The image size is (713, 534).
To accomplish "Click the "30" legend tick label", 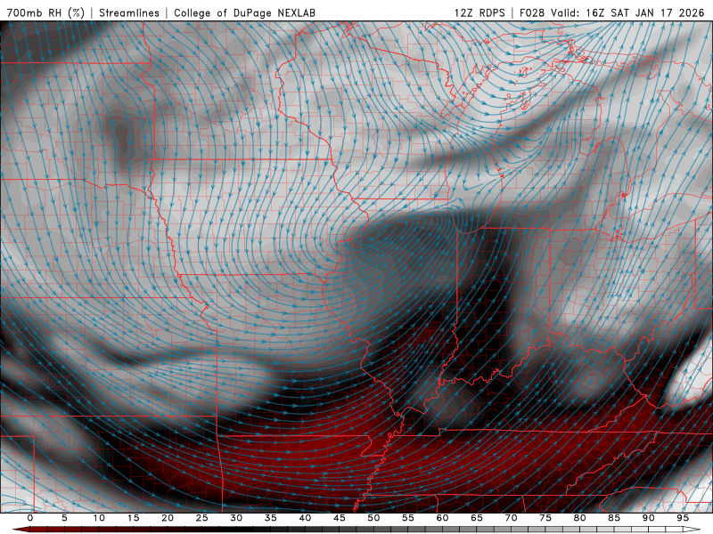I will pos(236,518).
